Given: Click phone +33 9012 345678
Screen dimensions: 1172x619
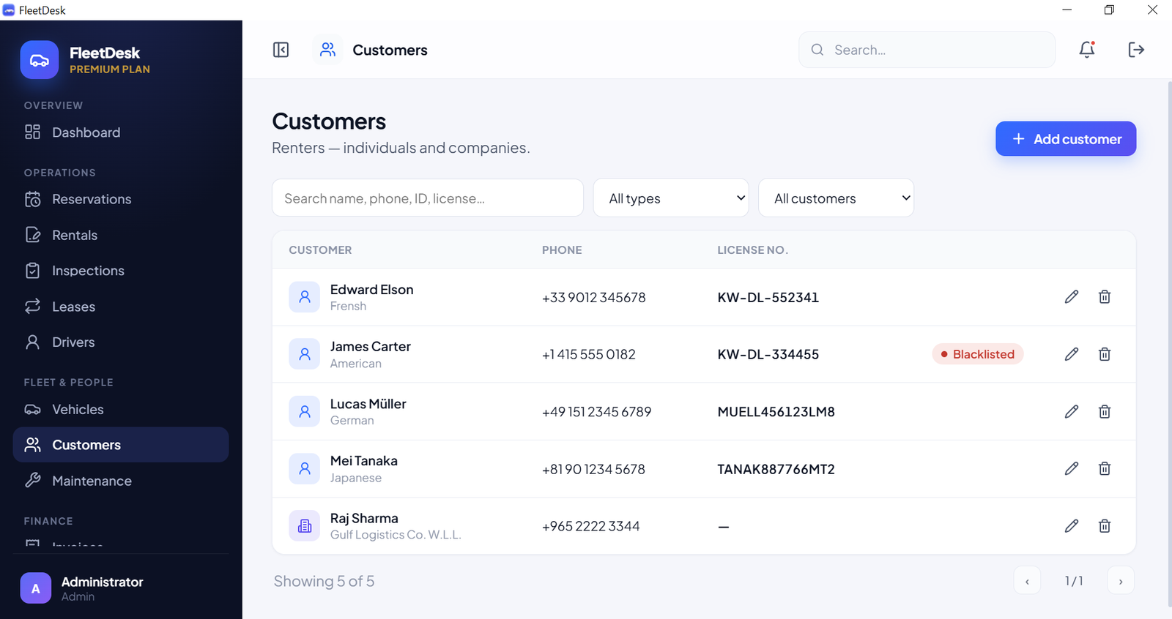Looking at the screenshot, I should pyautogui.click(x=594, y=298).
